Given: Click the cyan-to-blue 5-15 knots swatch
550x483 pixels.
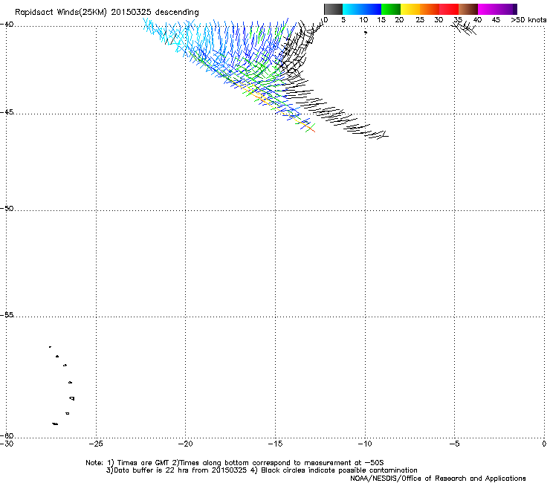Looking at the screenshot, I should coord(362,9).
